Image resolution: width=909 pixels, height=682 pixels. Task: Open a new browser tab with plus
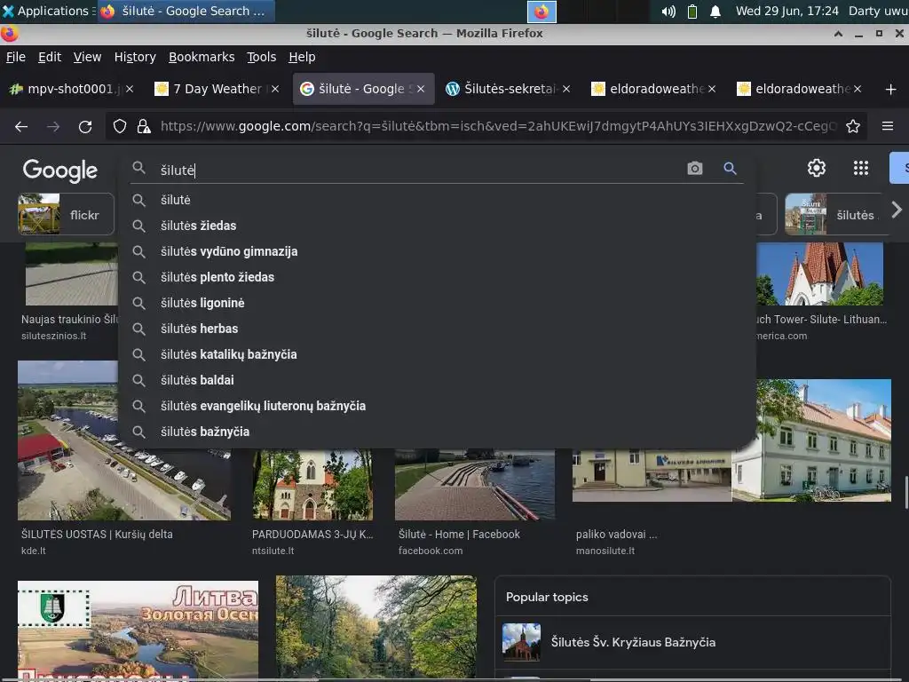point(891,90)
